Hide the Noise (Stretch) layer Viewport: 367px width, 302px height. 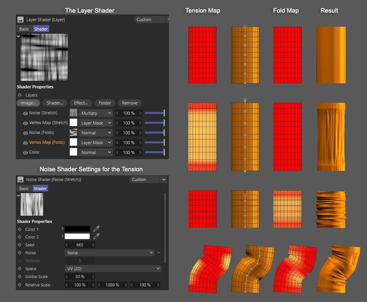click(x=25, y=113)
